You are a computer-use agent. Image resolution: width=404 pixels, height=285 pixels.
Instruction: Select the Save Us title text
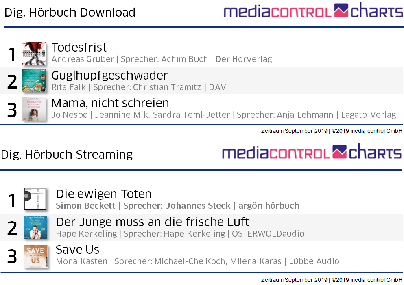pos(78,249)
